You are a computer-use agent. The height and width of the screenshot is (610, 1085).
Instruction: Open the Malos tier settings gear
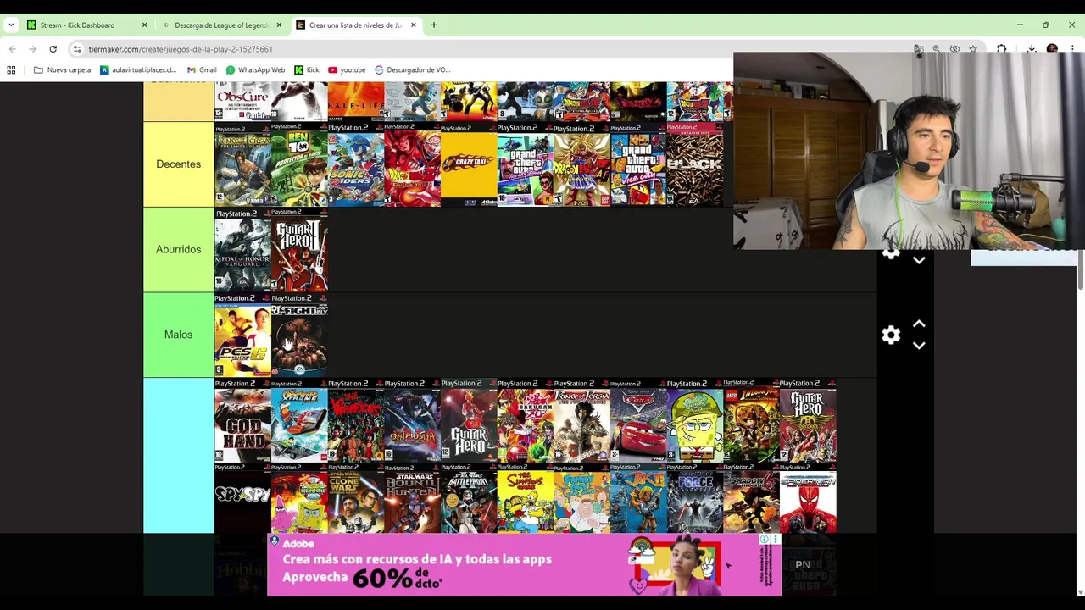point(891,335)
